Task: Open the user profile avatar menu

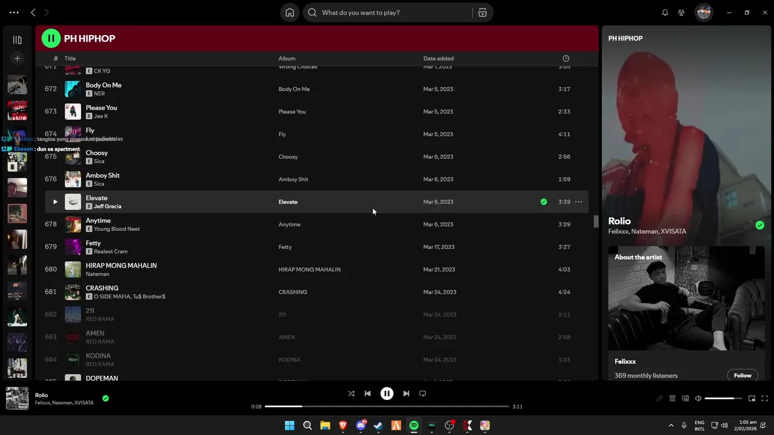Action: [704, 12]
